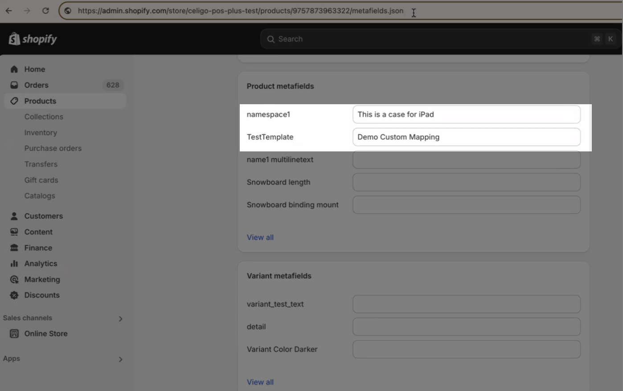Image resolution: width=623 pixels, height=391 pixels.
Task: Click the Customers person icon
Action: click(x=14, y=216)
